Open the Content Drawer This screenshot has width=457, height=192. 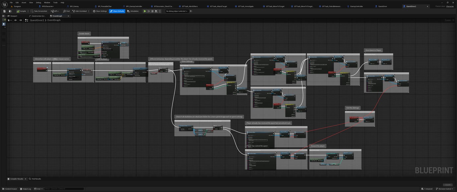pyautogui.click(x=10, y=189)
